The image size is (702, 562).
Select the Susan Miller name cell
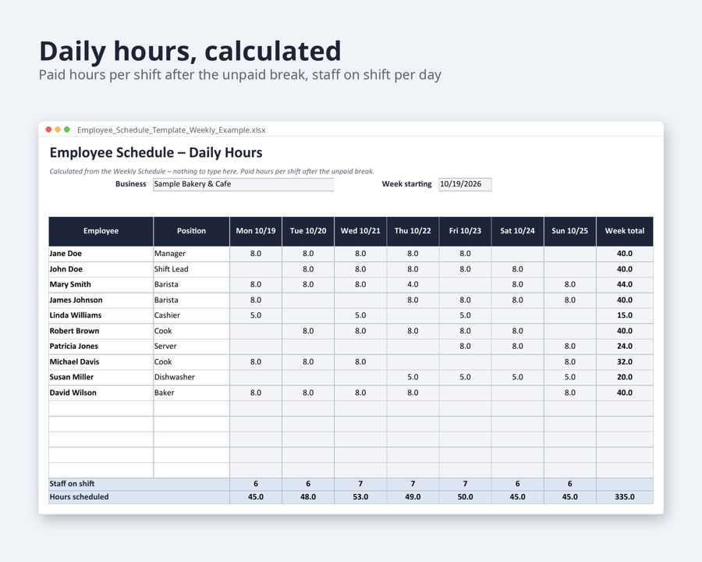coord(101,377)
